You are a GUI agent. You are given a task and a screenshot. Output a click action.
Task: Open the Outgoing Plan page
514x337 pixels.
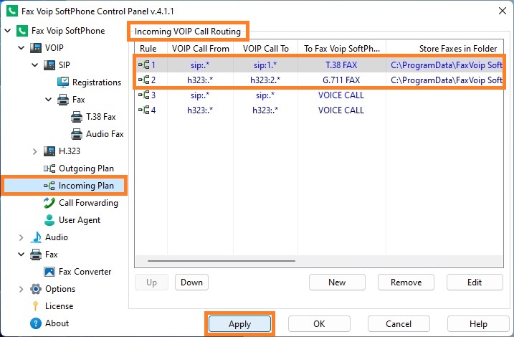click(86, 168)
